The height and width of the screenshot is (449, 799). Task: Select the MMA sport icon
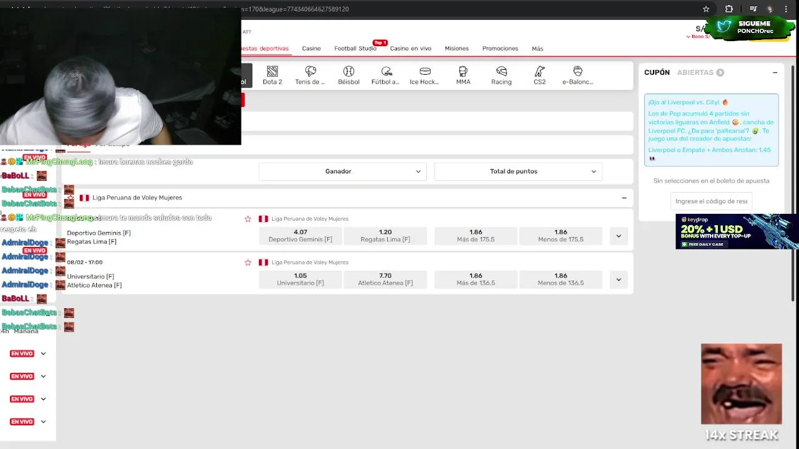pos(463,75)
